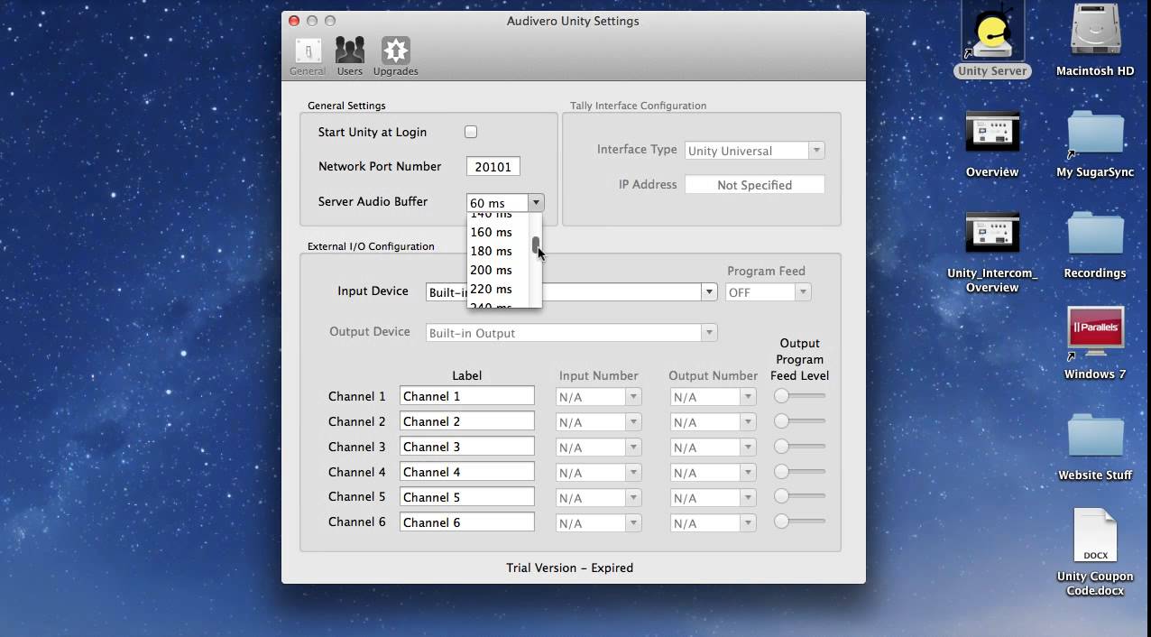Open Channel 4 Output Number dropdown
This screenshot has width=1151, height=637.
pyautogui.click(x=713, y=473)
